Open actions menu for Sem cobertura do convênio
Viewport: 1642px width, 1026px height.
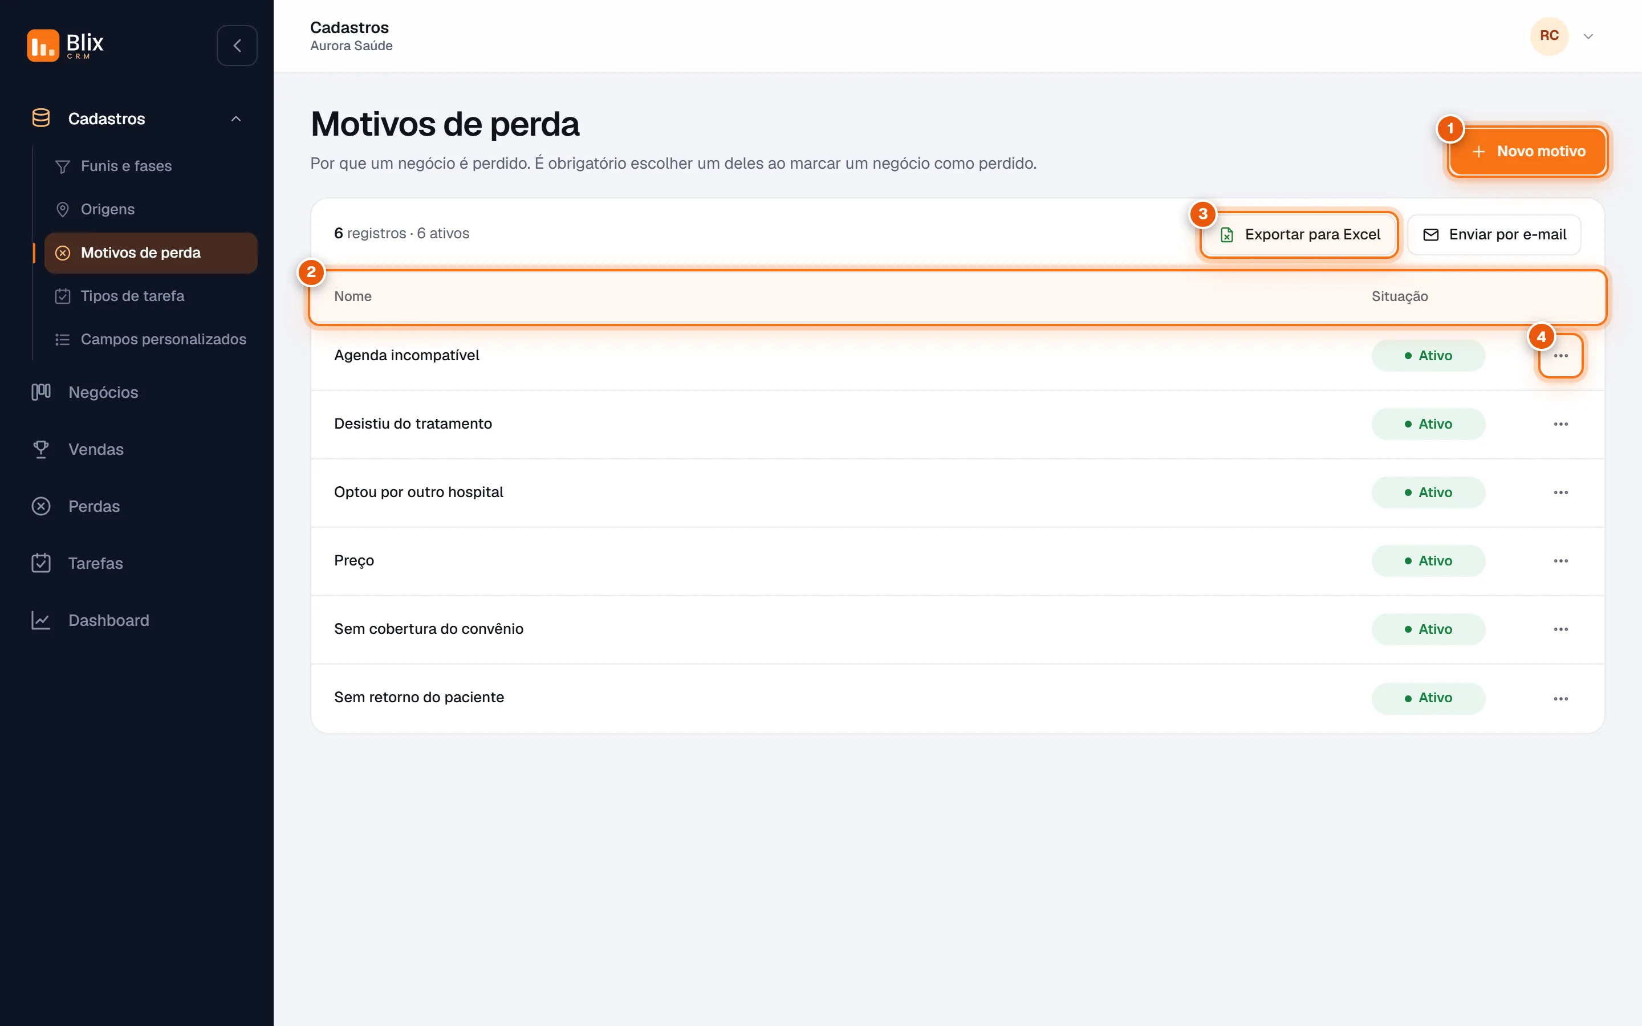(x=1560, y=630)
